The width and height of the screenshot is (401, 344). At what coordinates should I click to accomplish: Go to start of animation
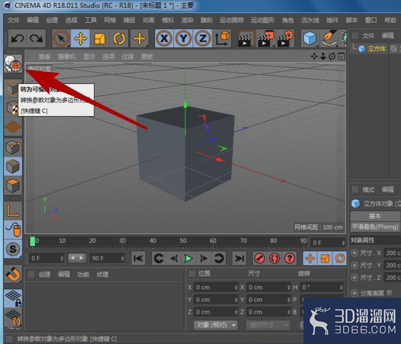(x=139, y=259)
